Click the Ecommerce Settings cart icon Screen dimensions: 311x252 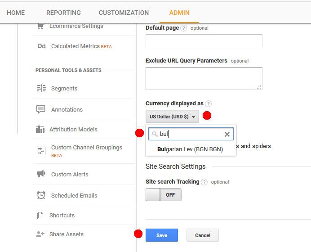click(40, 26)
